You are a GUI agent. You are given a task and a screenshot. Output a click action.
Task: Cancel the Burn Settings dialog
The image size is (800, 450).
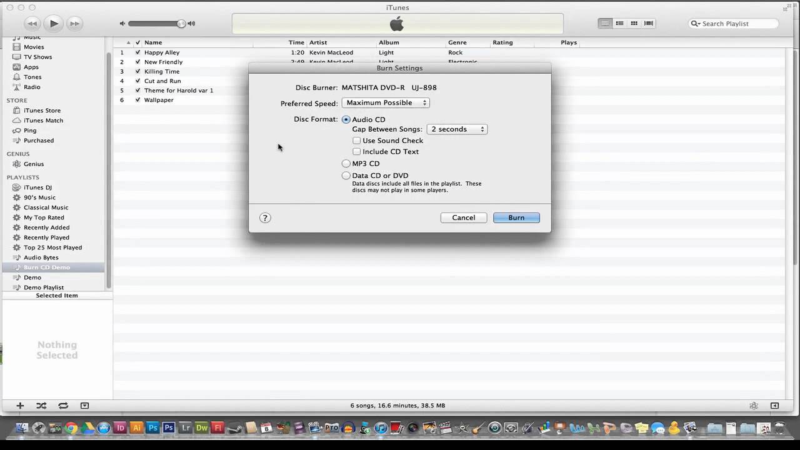click(464, 218)
